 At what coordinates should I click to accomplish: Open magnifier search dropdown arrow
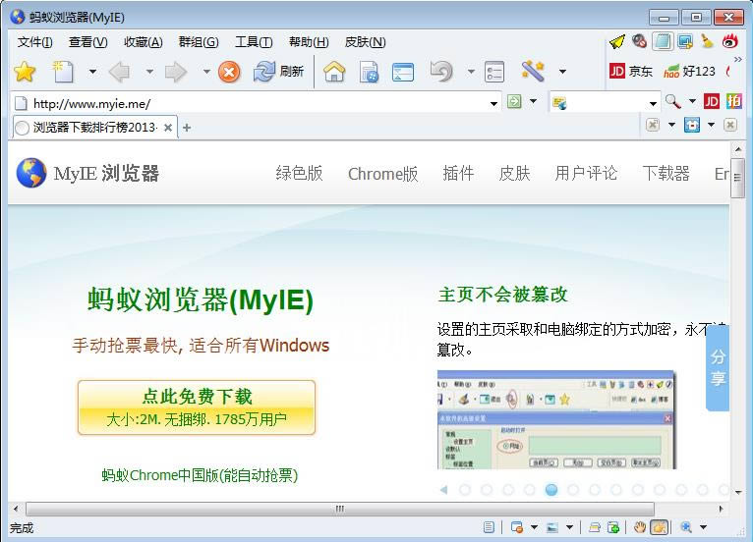coord(692,101)
